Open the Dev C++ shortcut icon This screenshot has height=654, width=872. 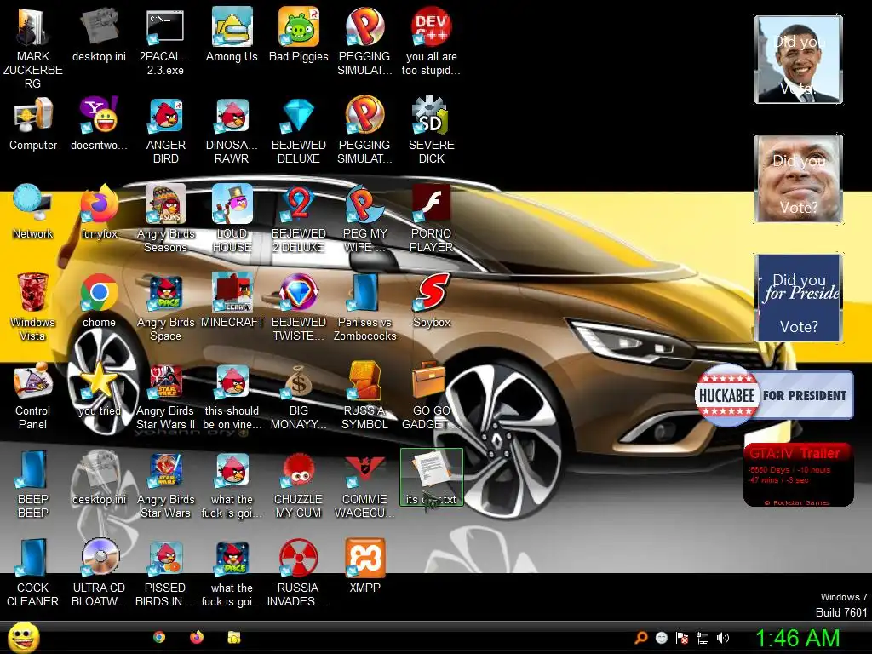tap(432, 26)
